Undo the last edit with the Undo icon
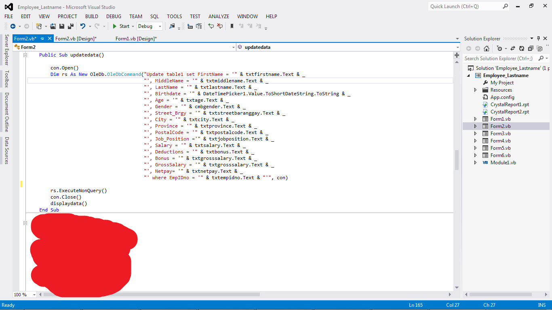 click(x=83, y=26)
